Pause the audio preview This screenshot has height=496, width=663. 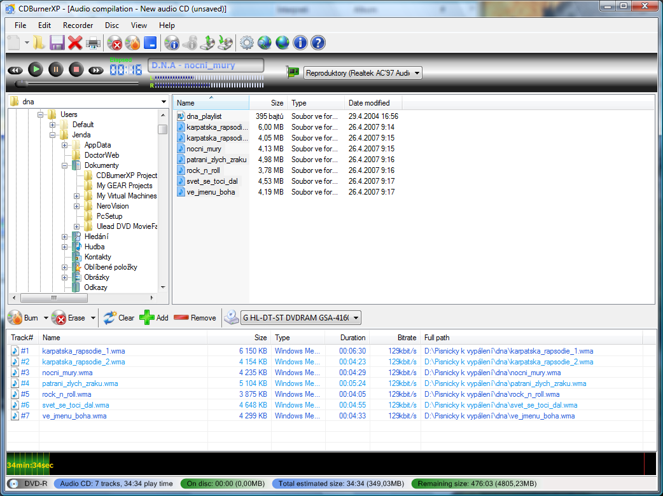point(56,69)
